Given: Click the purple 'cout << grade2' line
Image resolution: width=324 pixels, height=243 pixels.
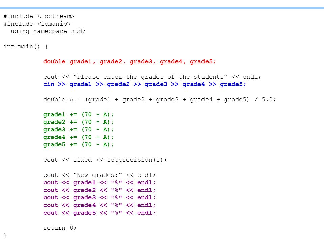Looking at the screenshot, I should 99,190.
